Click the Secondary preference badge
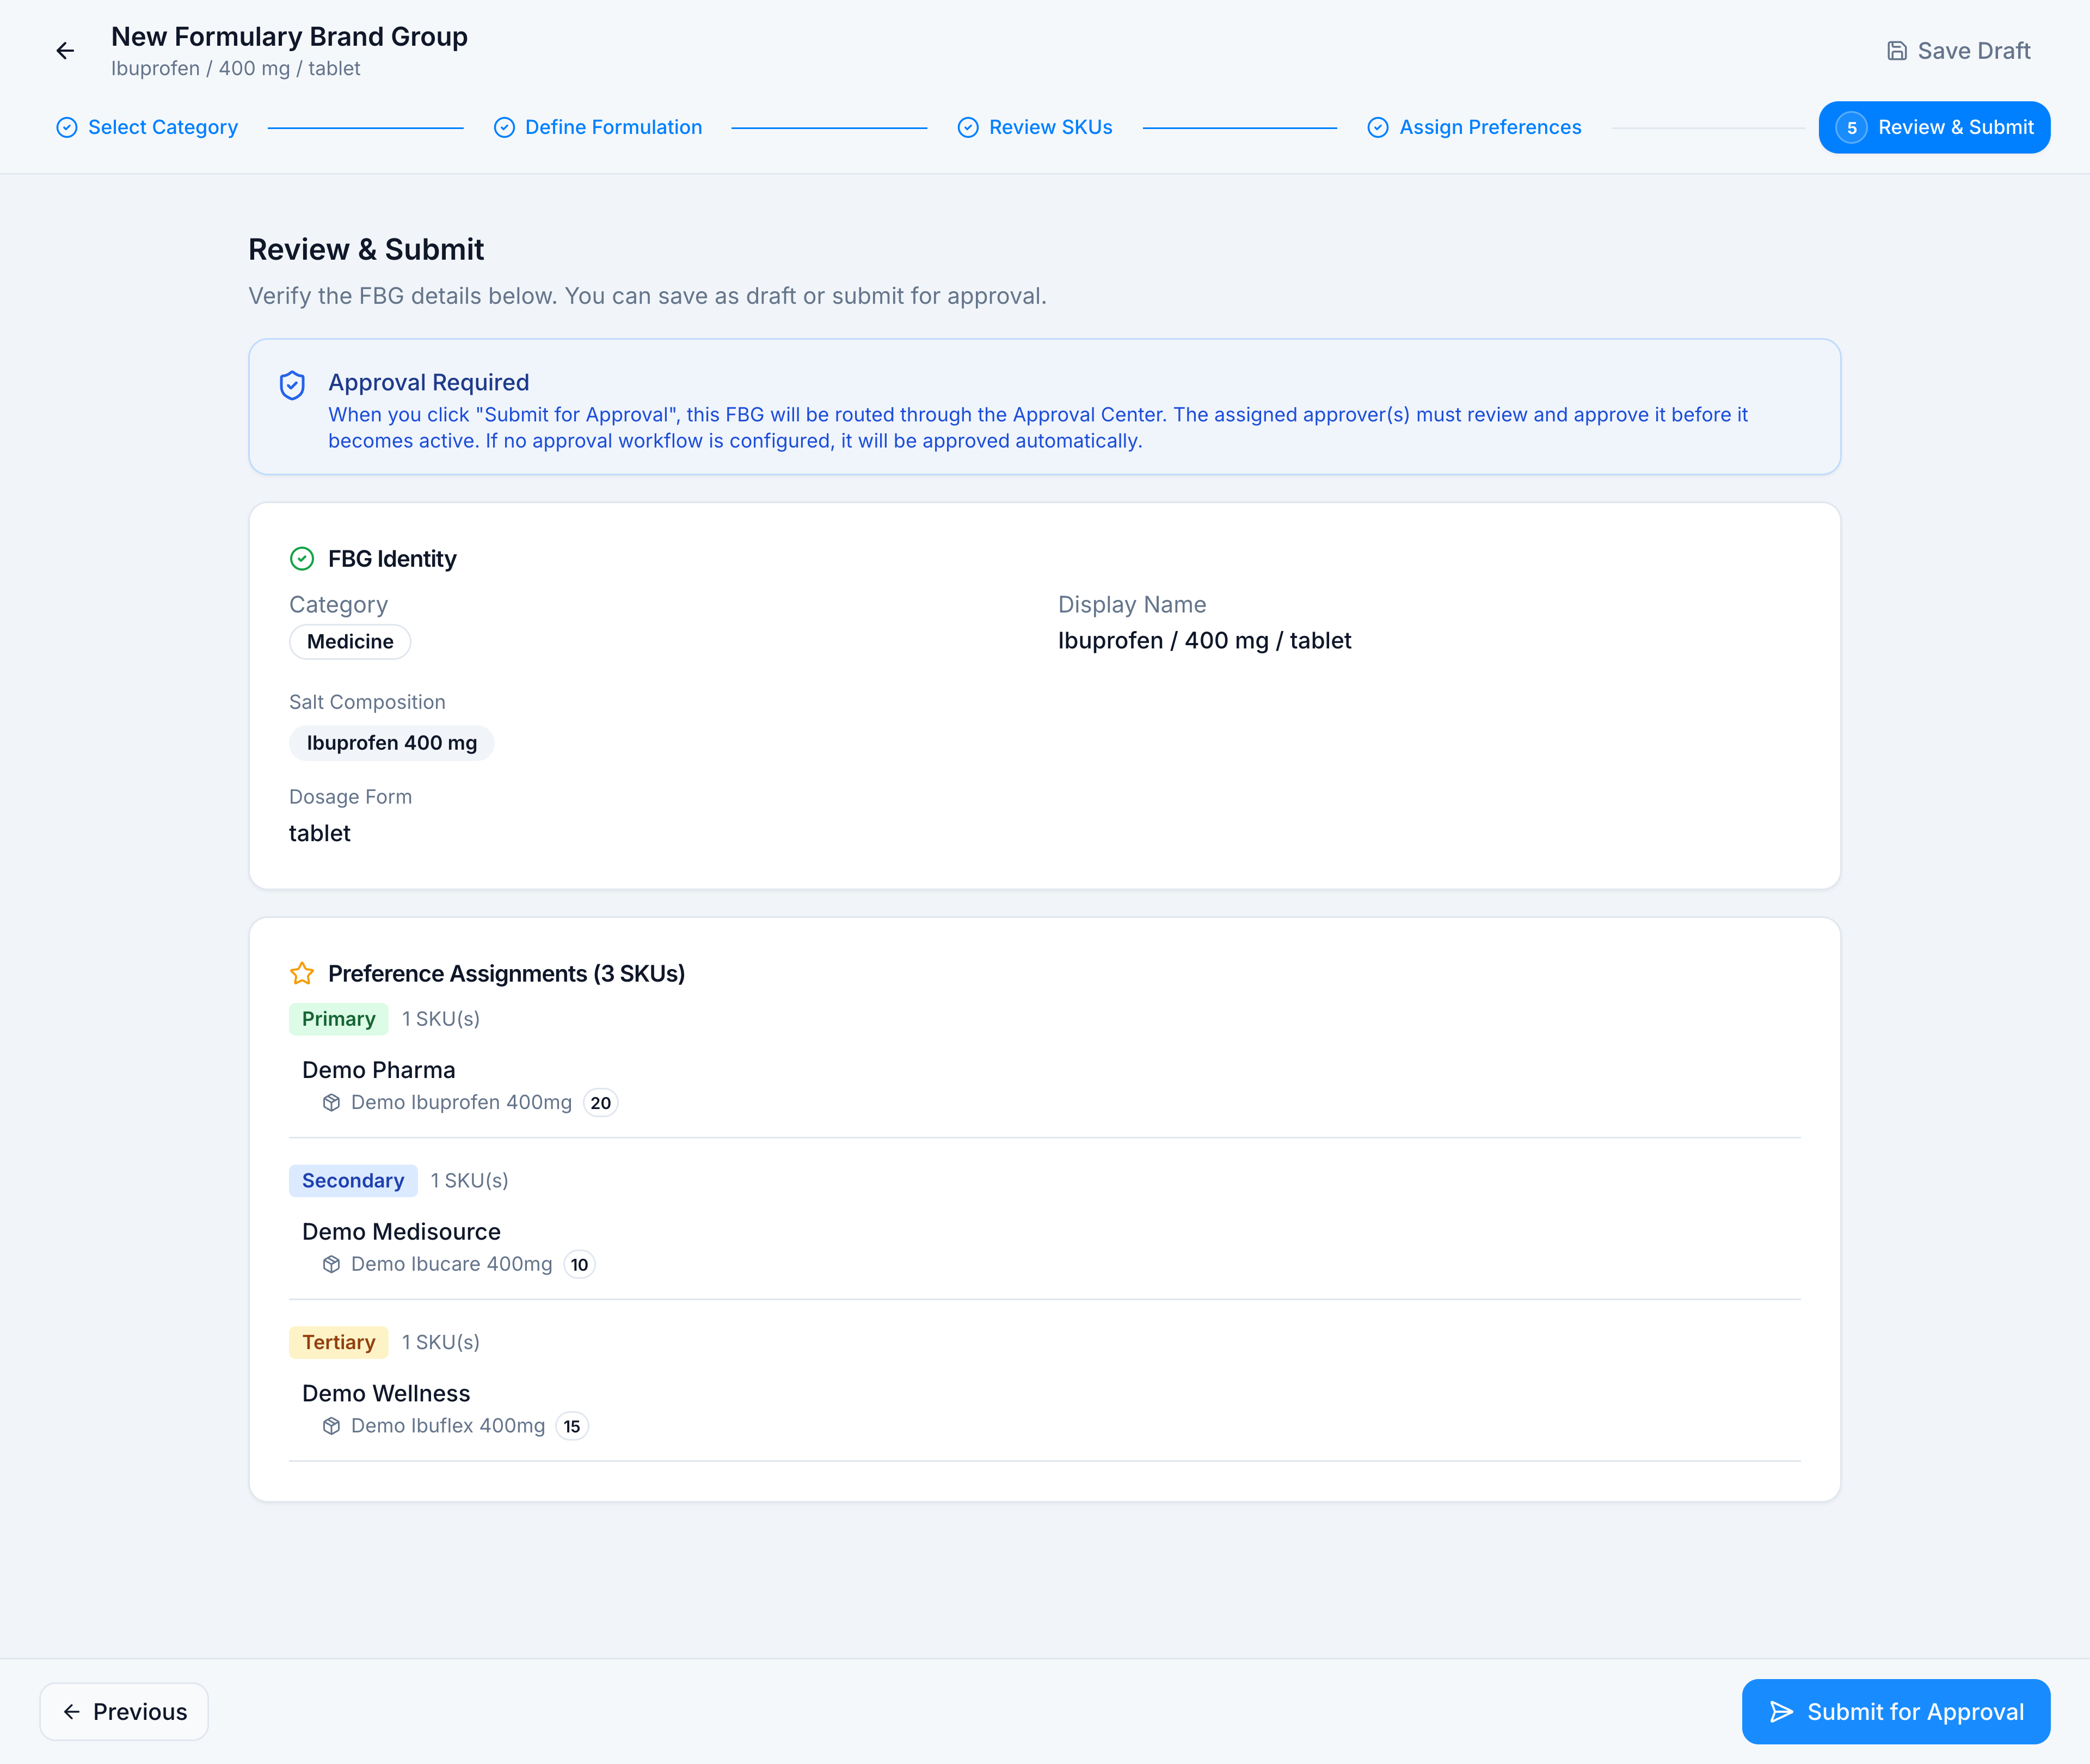The width and height of the screenshot is (2090, 1764). coord(353,1181)
